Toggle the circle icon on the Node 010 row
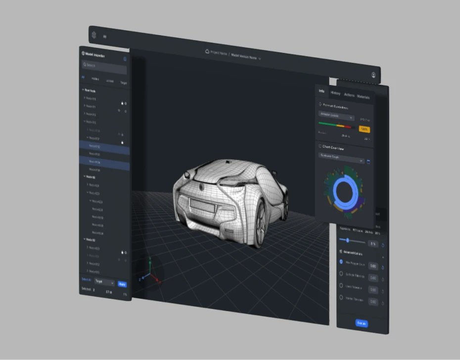 point(126,103)
